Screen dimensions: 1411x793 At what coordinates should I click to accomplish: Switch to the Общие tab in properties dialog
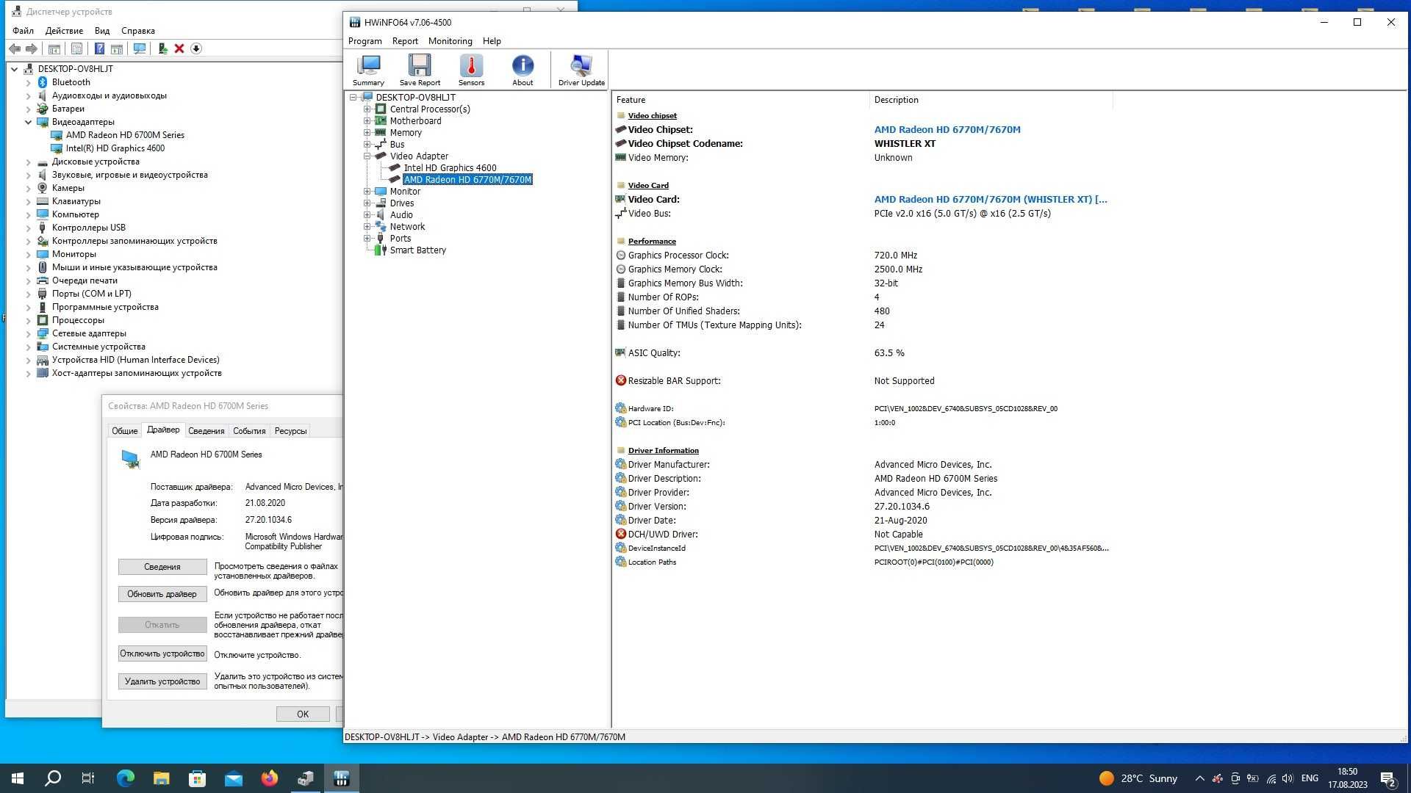(124, 431)
